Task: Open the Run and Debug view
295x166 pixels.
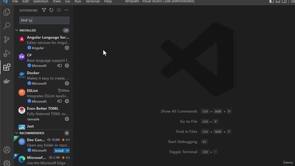Action: pos(7,53)
